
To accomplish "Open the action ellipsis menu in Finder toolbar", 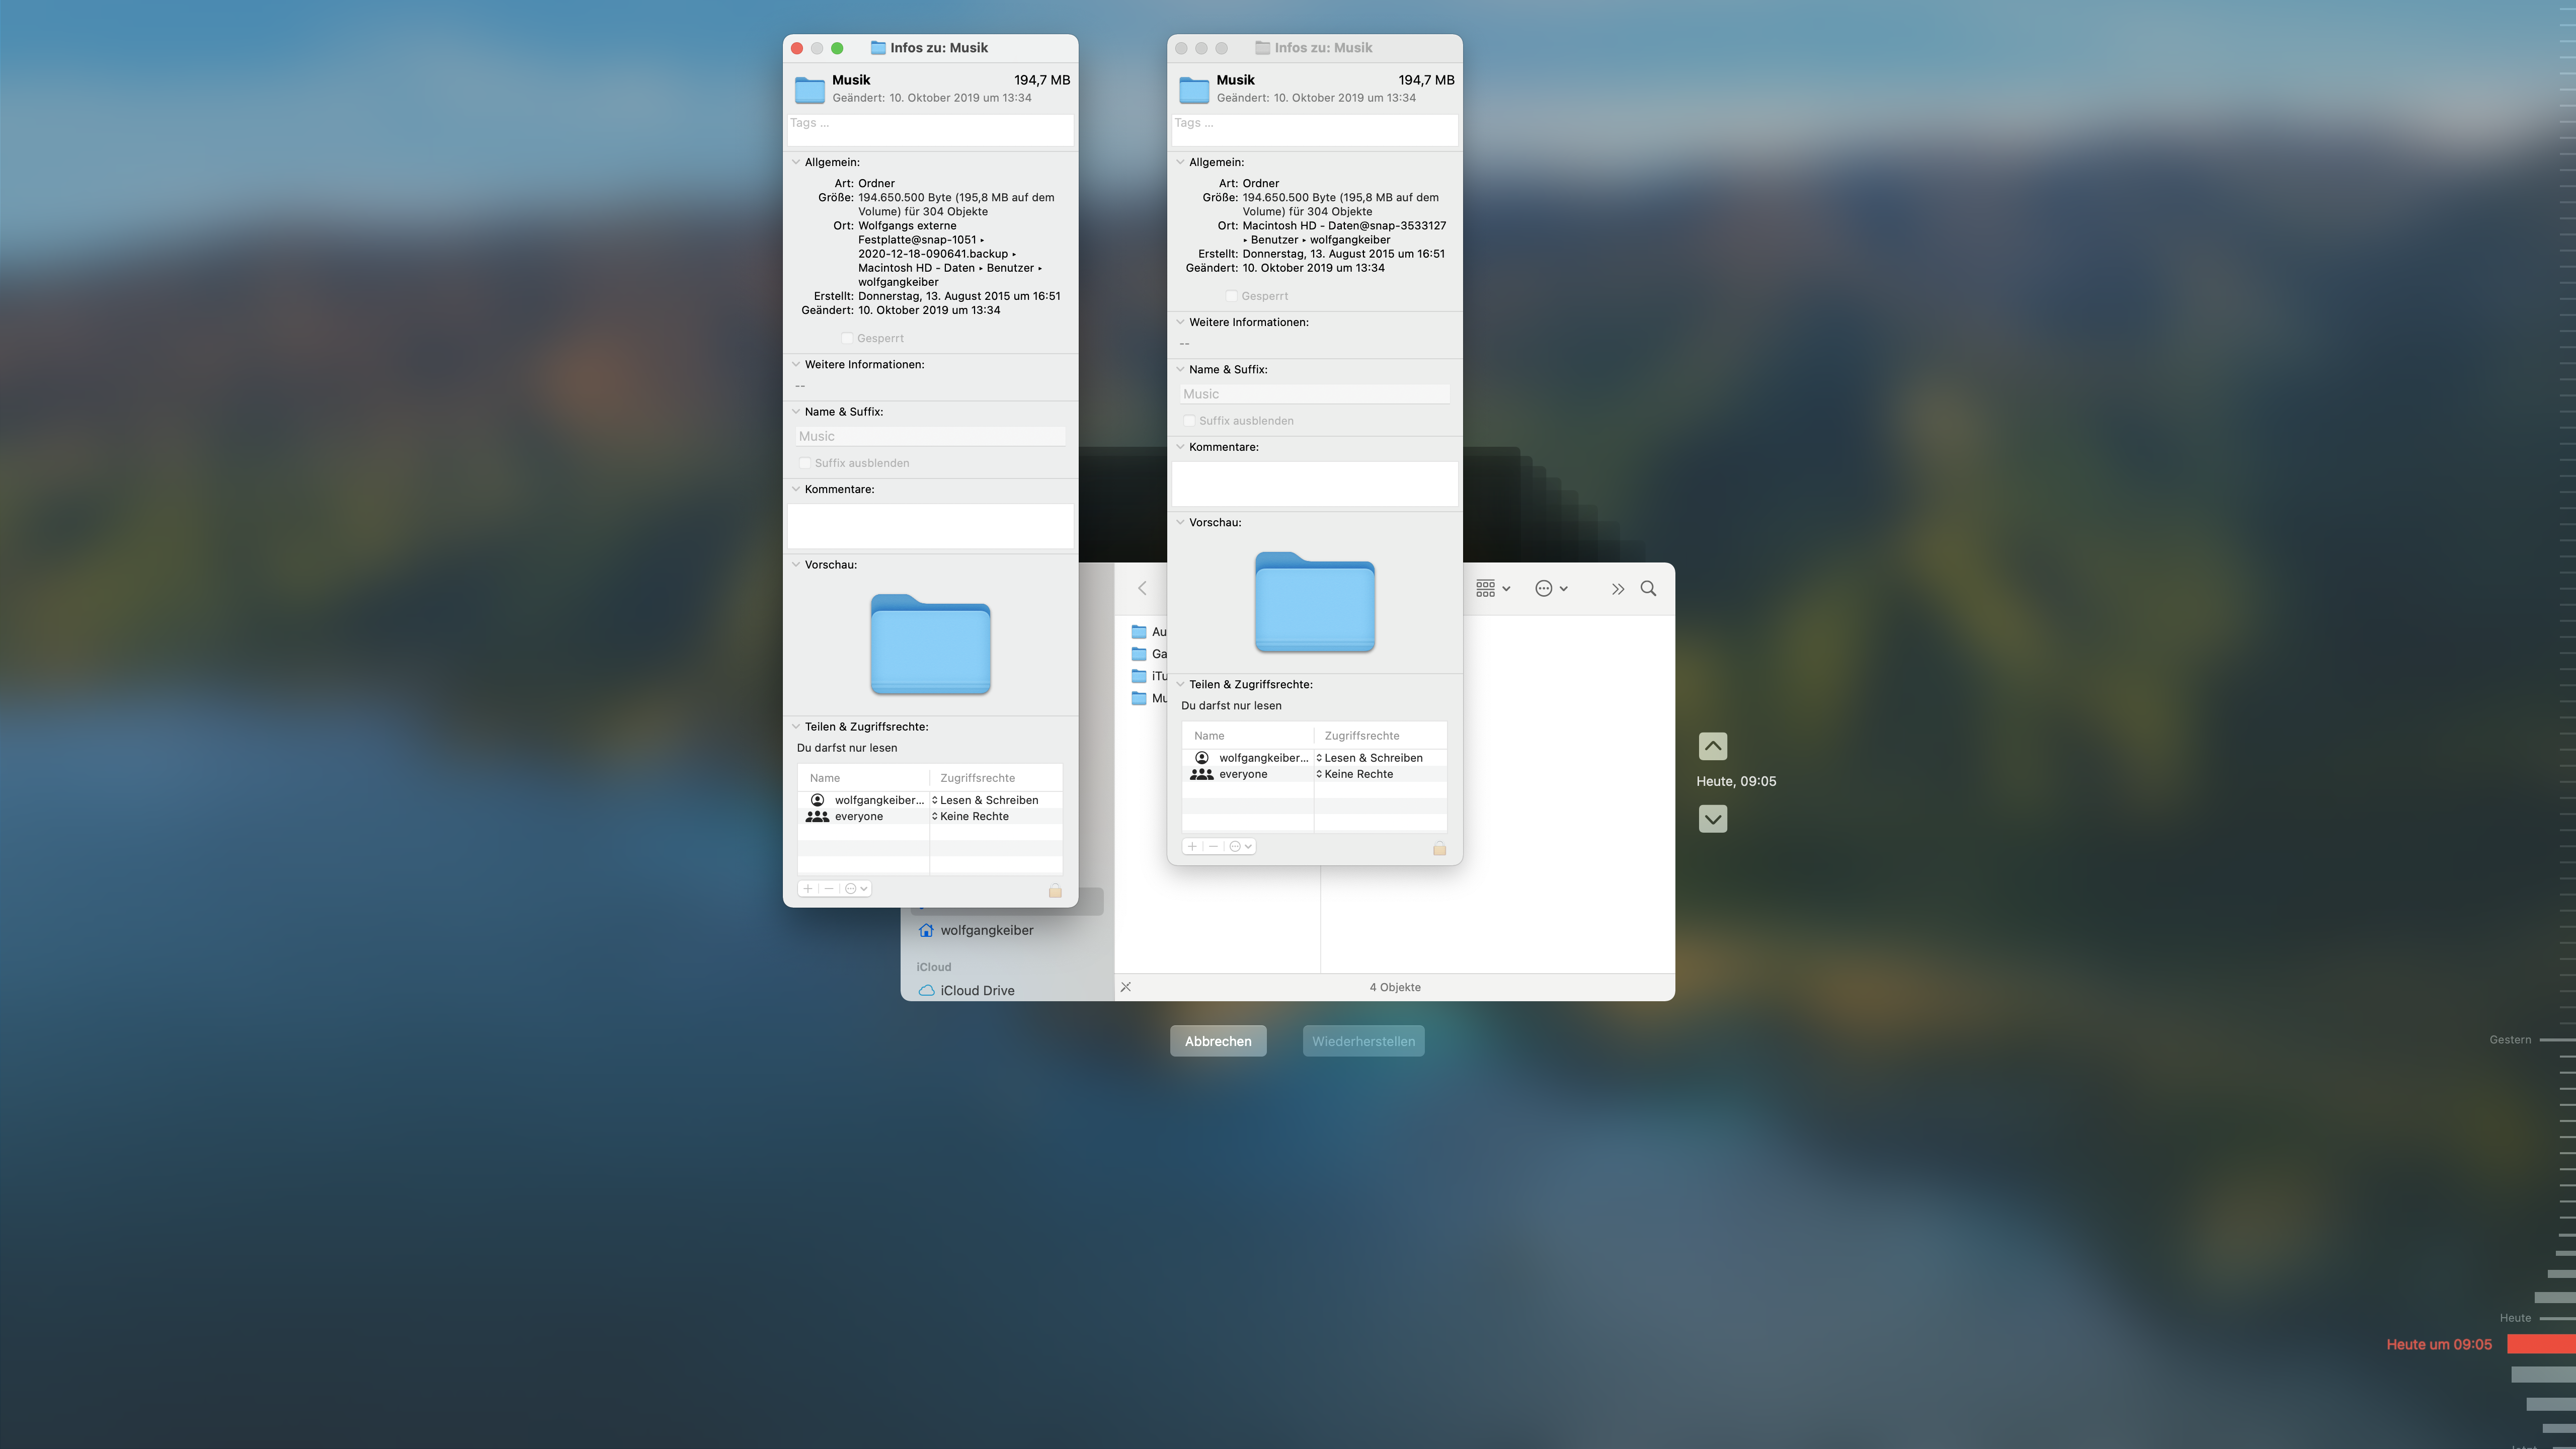I will tap(1550, 589).
